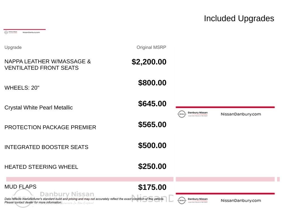Choose the Wheels: 20" upgrade
Screen dimensions: 286x214
22,88
